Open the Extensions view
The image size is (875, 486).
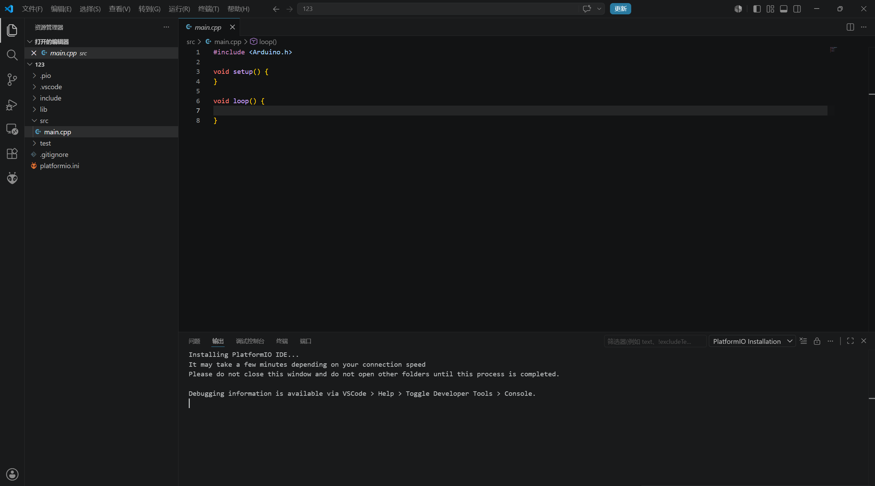(12, 153)
